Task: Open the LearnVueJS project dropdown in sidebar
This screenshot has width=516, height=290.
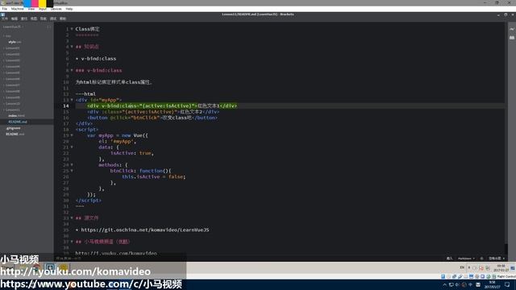Action: (x=13, y=27)
